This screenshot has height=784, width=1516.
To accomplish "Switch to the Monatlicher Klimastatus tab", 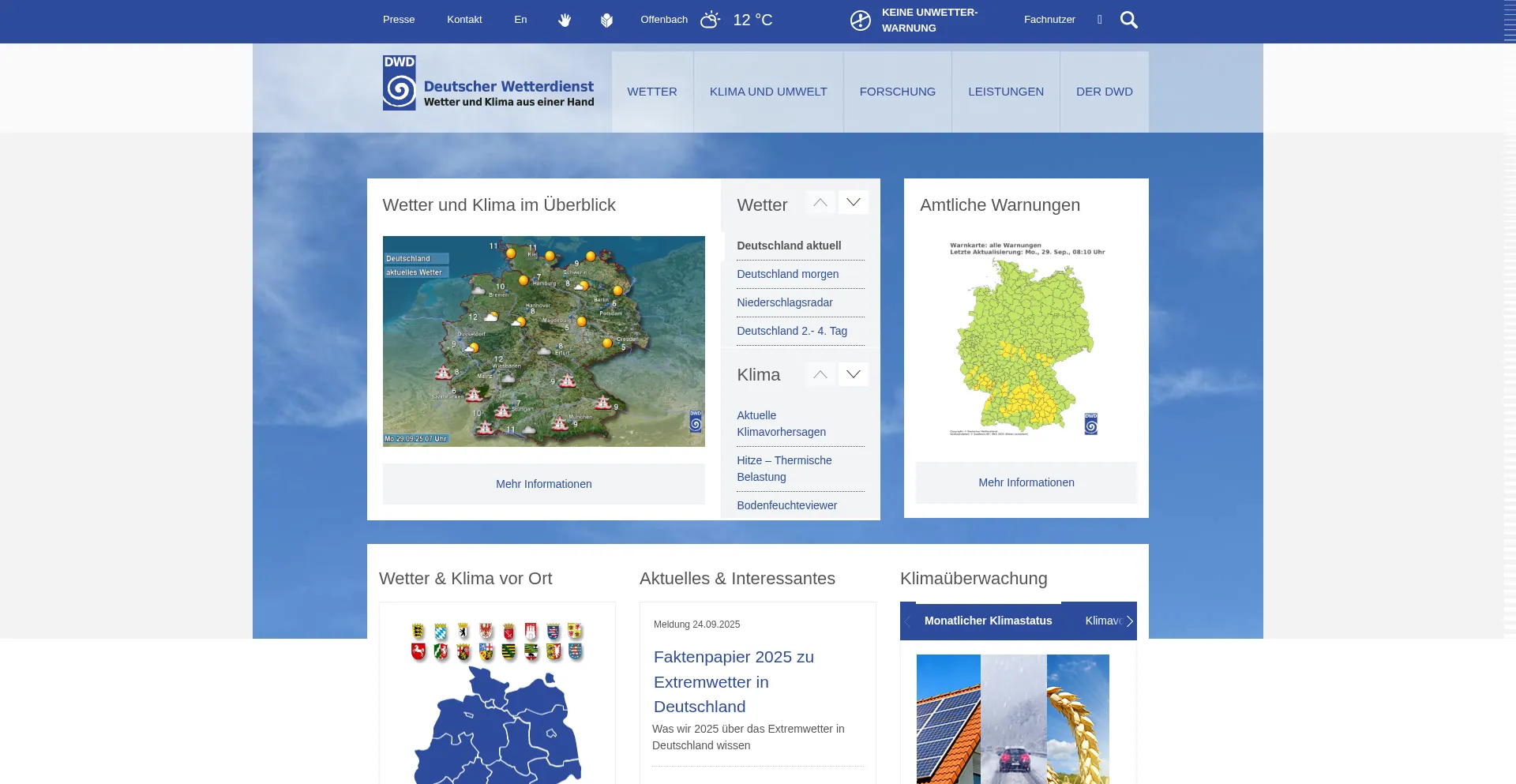I will [988, 621].
